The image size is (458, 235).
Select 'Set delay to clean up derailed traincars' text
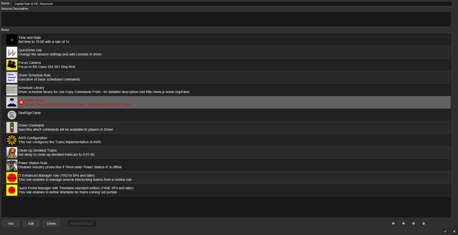click(57, 155)
